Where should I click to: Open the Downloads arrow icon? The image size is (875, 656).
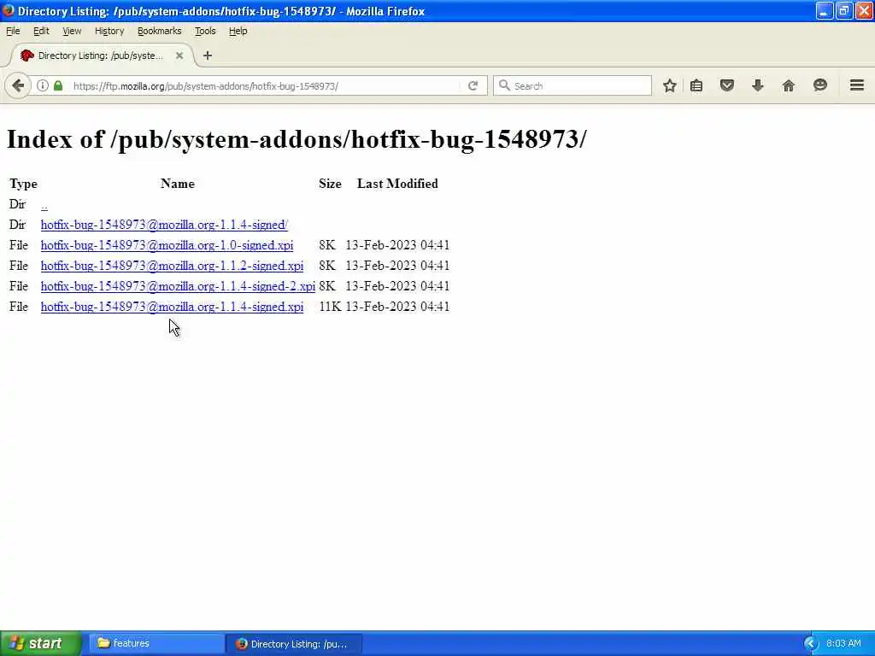[x=757, y=86]
